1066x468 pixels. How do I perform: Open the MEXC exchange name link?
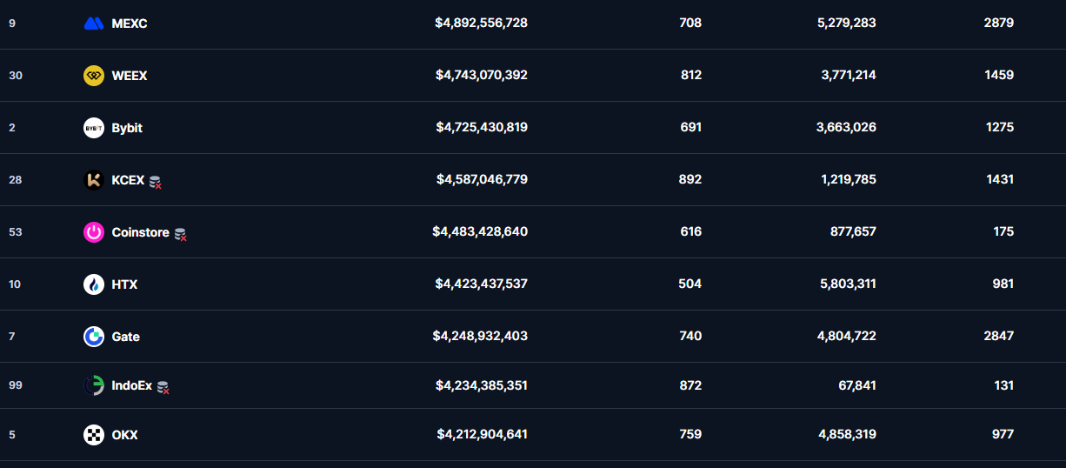pyautogui.click(x=130, y=23)
